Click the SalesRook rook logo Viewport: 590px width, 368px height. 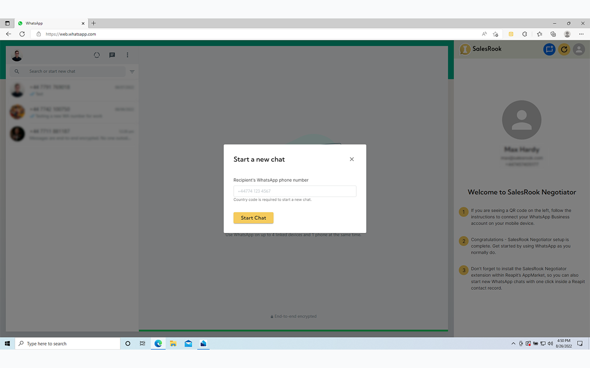click(x=465, y=49)
